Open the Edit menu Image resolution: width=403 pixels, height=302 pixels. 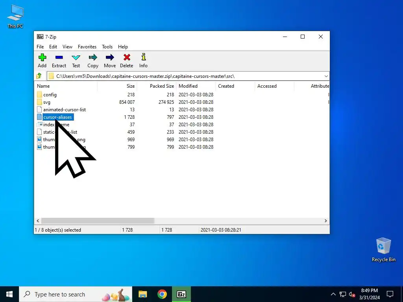(x=53, y=47)
